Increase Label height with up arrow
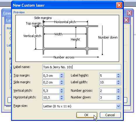This screenshot has width=136, height=122. [119, 74]
